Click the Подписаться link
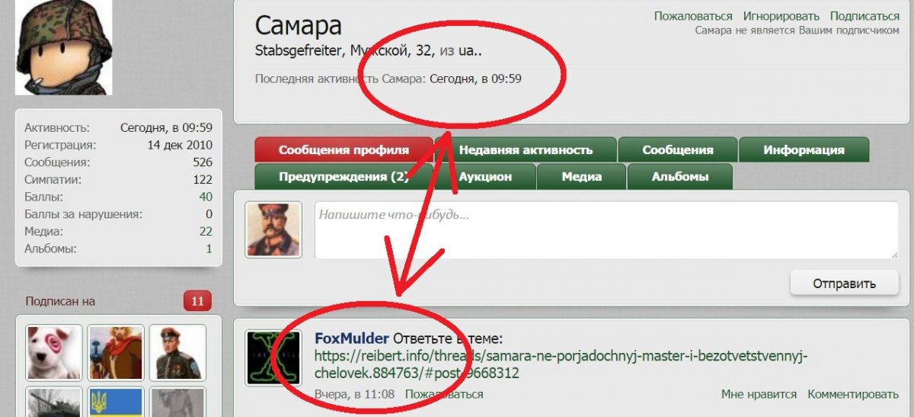 [x=864, y=16]
